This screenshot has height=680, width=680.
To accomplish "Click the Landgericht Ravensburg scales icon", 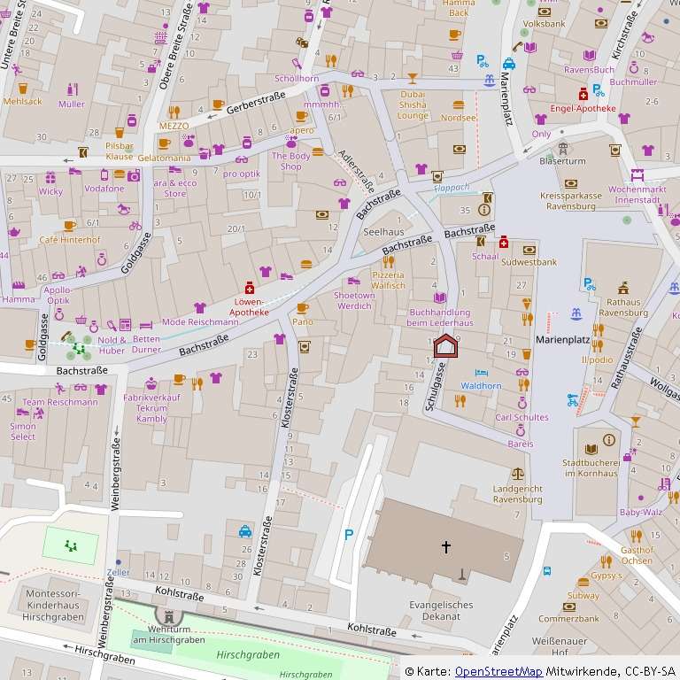I will tap(517, 474).
